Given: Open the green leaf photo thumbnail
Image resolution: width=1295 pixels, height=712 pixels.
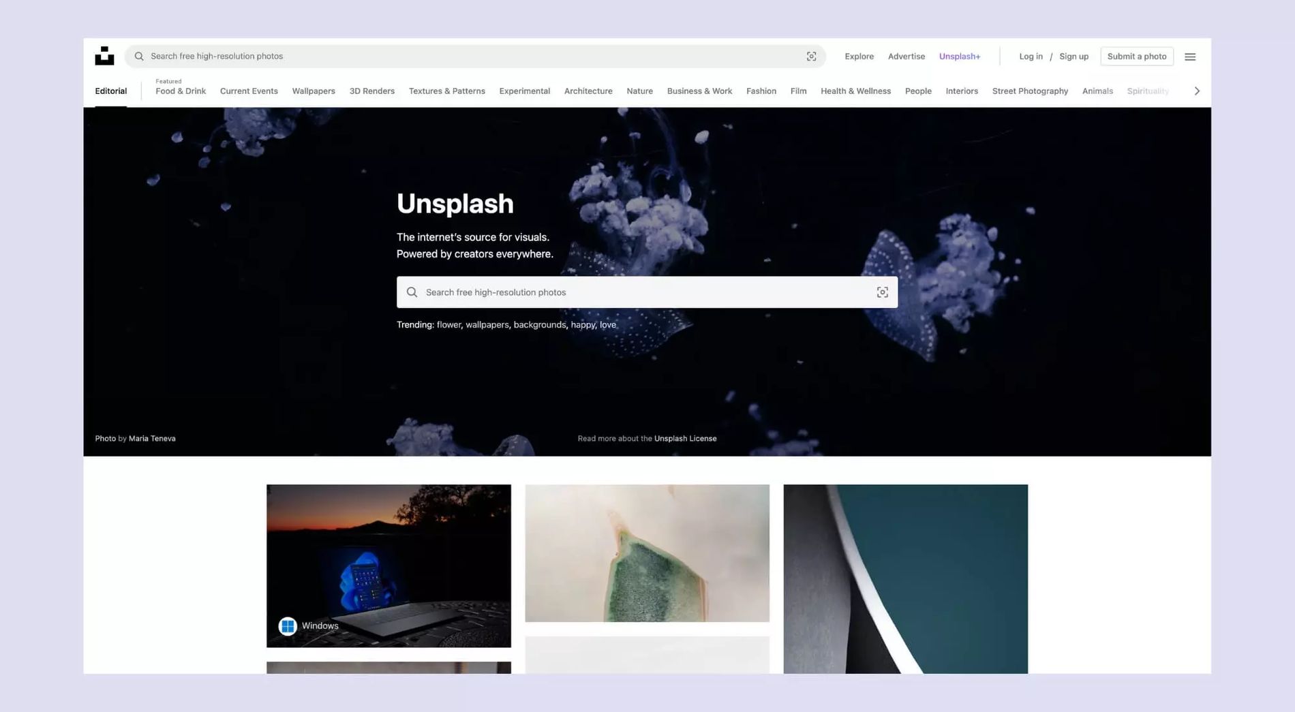Looking at the screenshot, I should tap(646, 553).
